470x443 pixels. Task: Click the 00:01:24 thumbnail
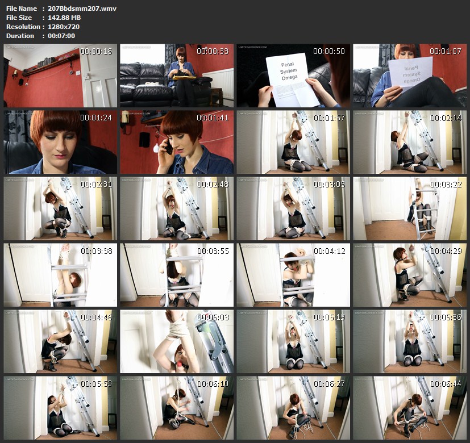click(x=60, y=142)
